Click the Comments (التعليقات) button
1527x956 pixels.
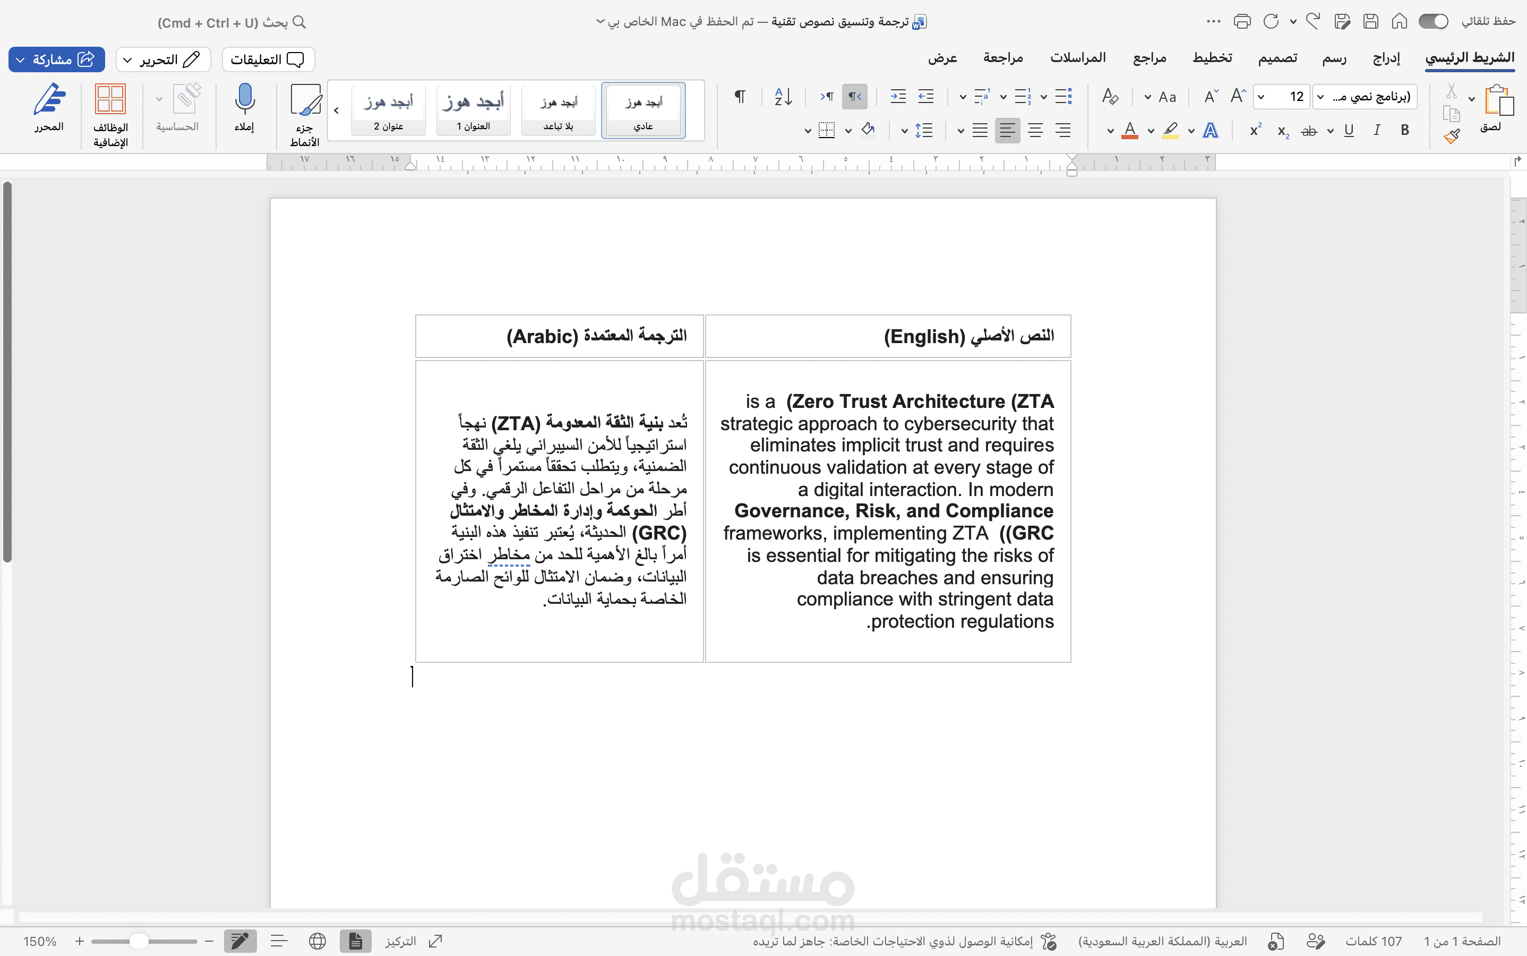[268, 59]
